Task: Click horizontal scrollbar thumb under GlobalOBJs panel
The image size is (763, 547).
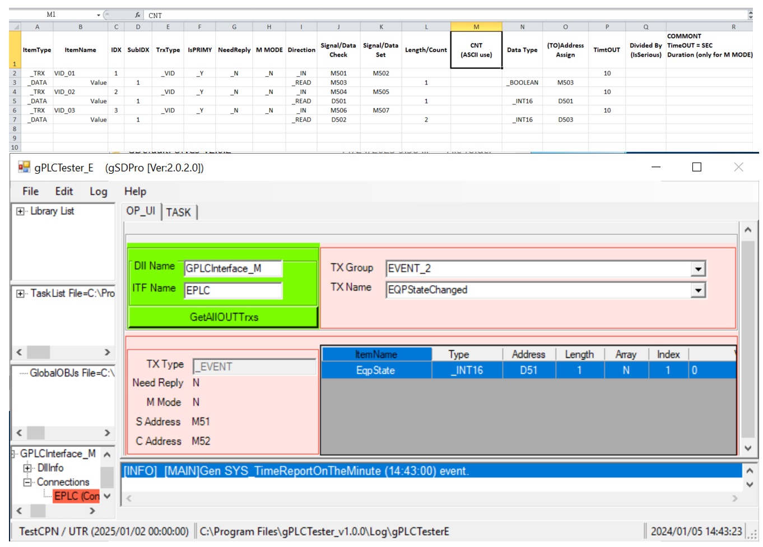Action: pos(36,433)
